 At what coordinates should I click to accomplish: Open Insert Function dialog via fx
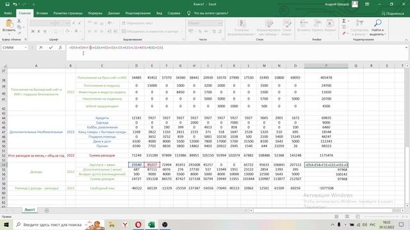60,47
